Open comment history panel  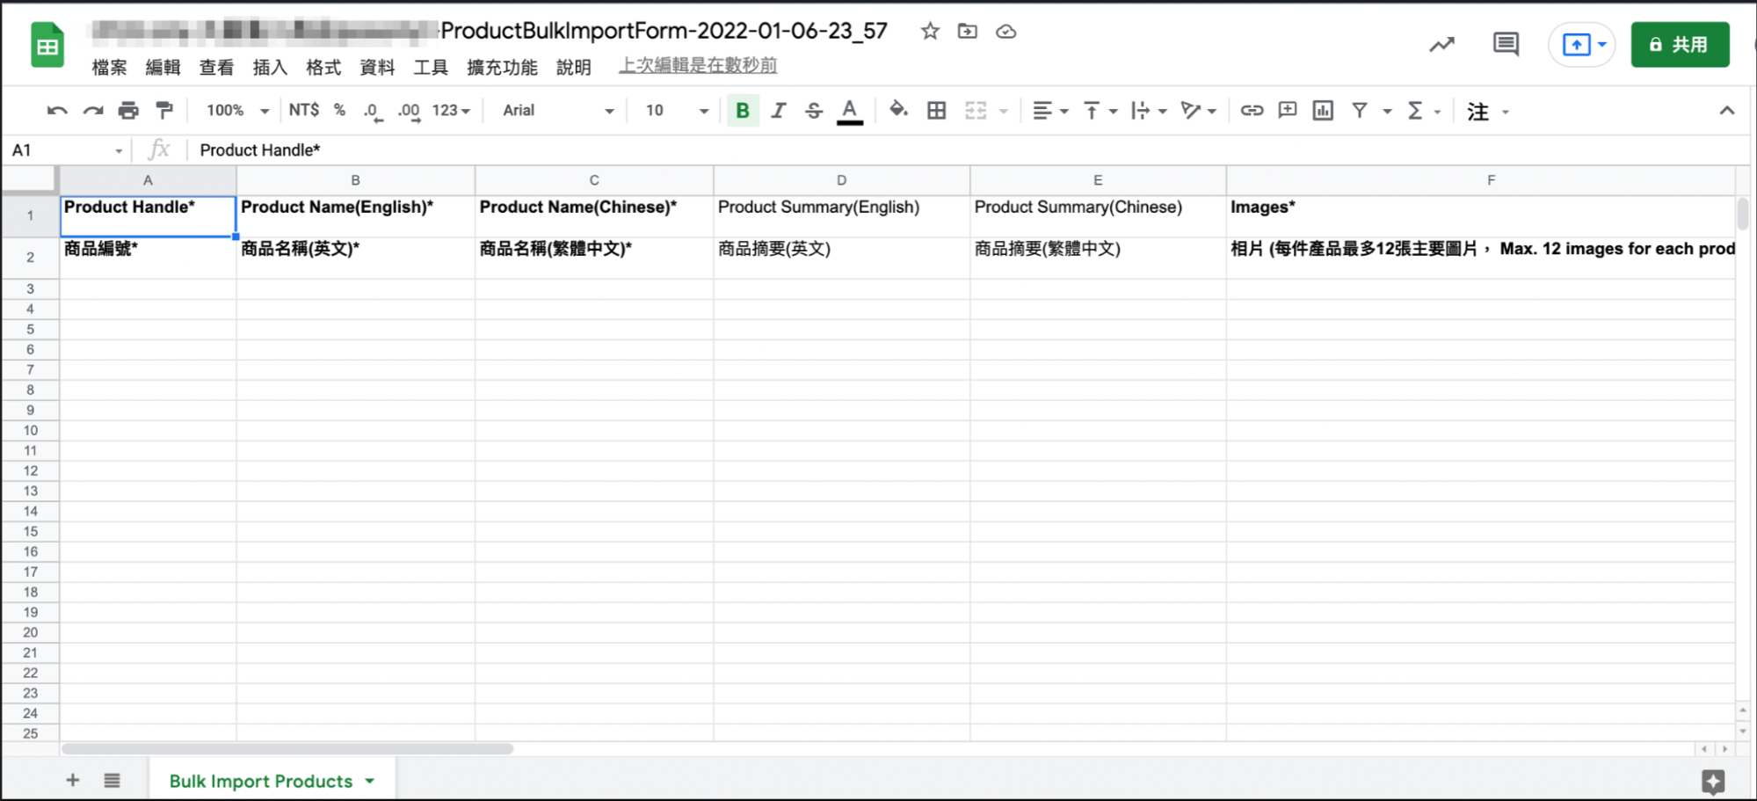click(x=1506, y=44)
